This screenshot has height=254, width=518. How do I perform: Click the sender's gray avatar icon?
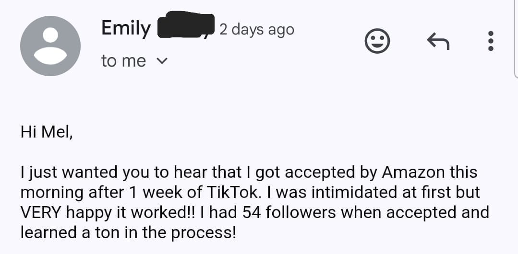(50, 46)
